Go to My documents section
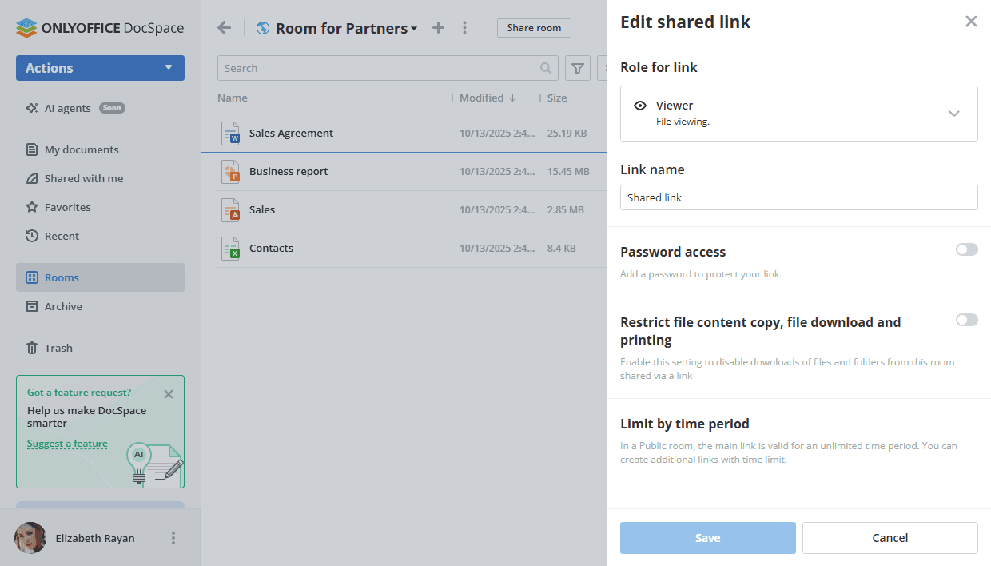The height and width of the screenshot is (566, 991). tap(81, 149)
